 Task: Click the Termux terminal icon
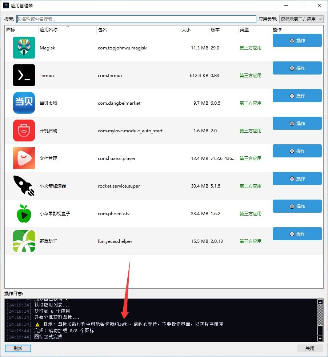pos(24,75)
